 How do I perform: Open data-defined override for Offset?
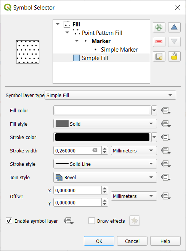coord(166,196)
